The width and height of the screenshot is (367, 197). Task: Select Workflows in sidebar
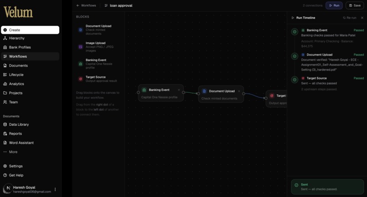point(30,56)
